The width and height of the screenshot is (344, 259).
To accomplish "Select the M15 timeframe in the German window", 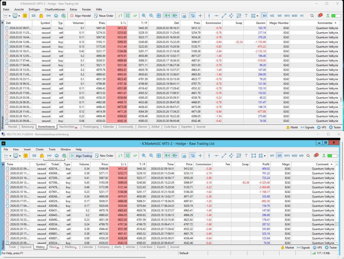I will (x=287, y=16).
